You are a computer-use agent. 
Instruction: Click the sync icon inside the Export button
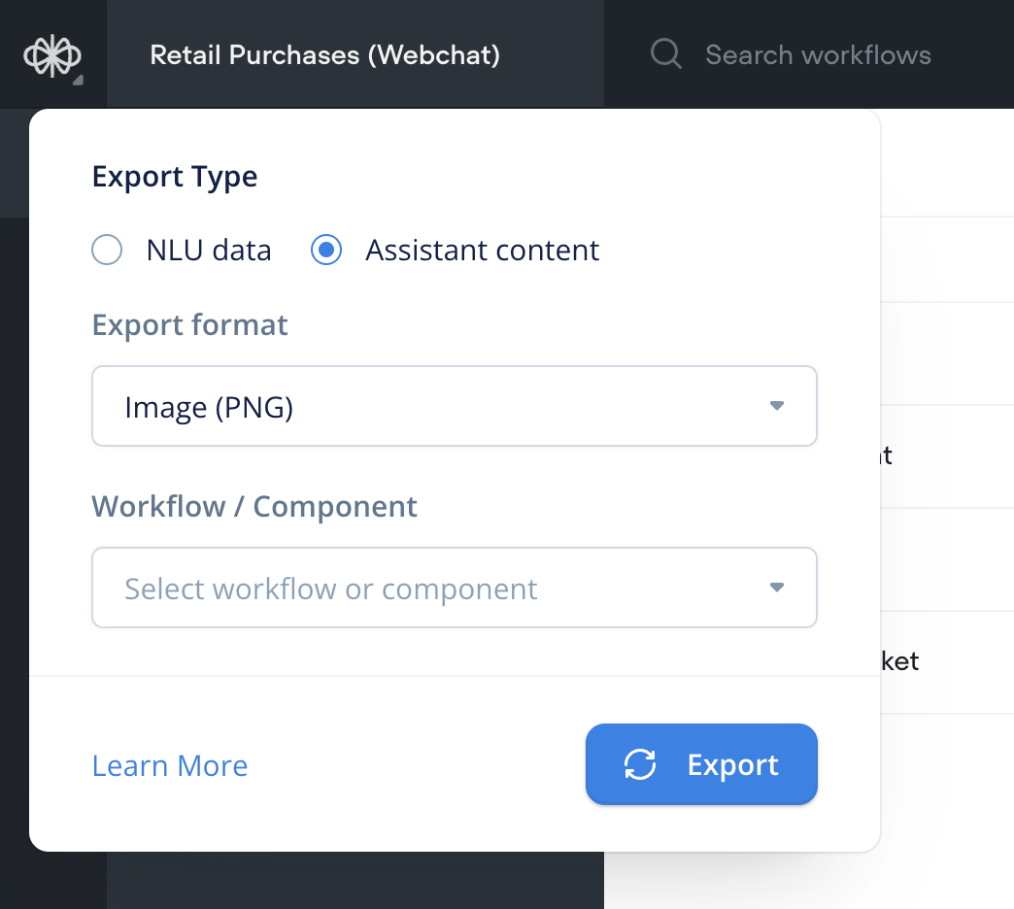[640, 764]
